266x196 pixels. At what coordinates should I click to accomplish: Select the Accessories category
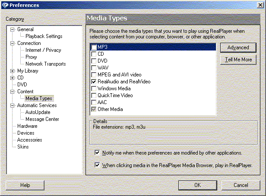(x=30, y=140)
